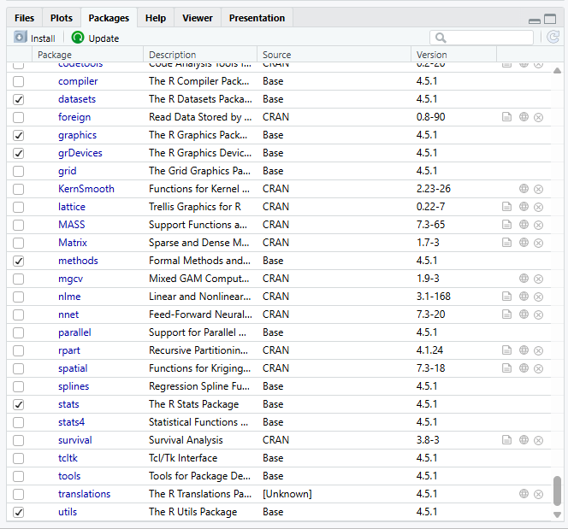Uncheck the graphics package
Screen dimensions: 568x529
coord(19,135)
